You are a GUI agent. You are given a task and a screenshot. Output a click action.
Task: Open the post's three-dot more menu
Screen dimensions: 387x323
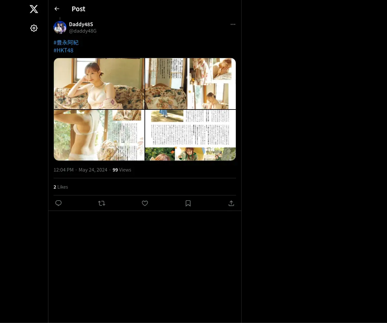click(x=233, y=24)
